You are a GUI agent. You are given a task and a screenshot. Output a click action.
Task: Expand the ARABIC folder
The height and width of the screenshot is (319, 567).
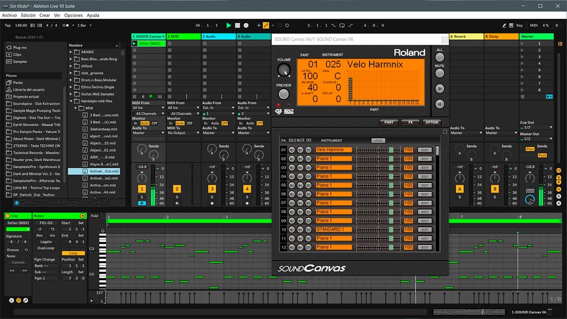point(71,52)
